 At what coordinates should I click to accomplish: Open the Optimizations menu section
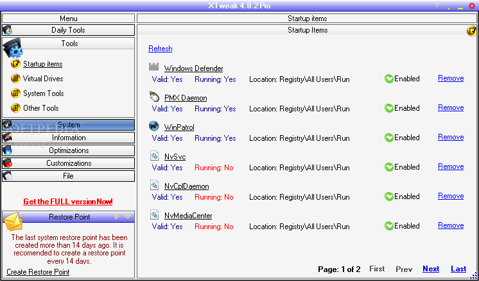(x=68, y=150)
